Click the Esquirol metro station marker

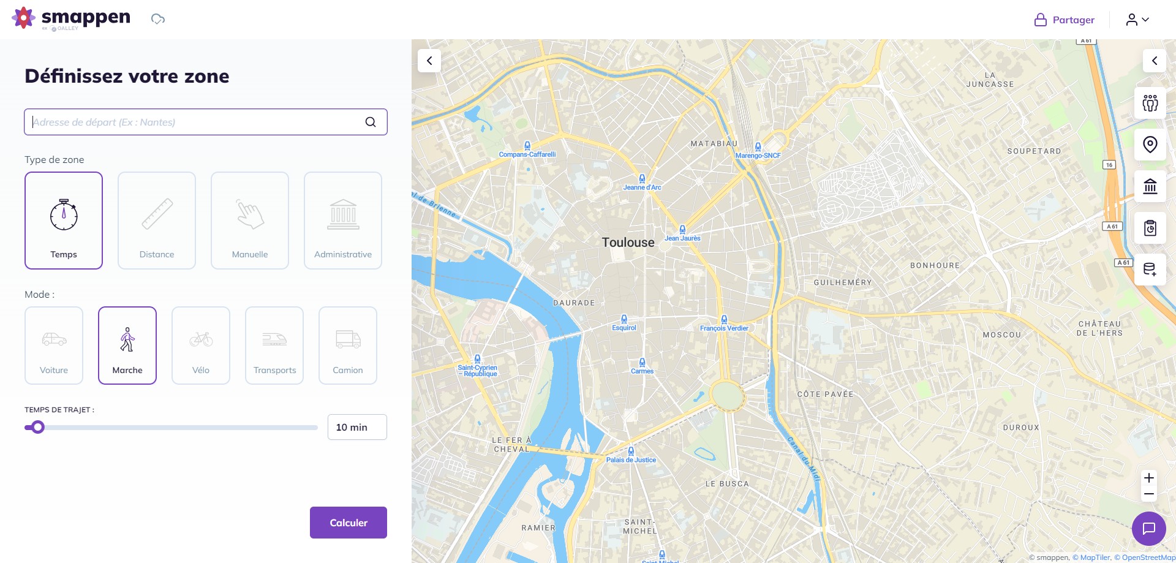point(624,319)
